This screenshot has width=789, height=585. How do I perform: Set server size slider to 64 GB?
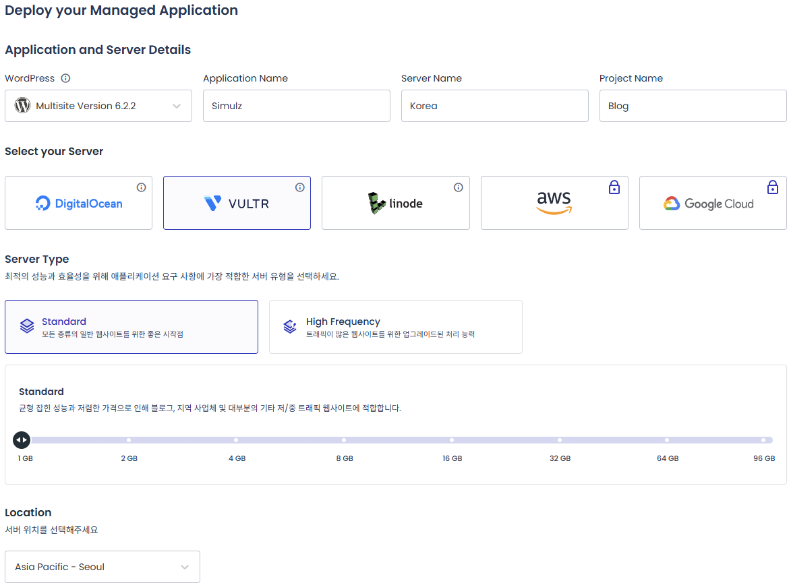tap(667, 440)
